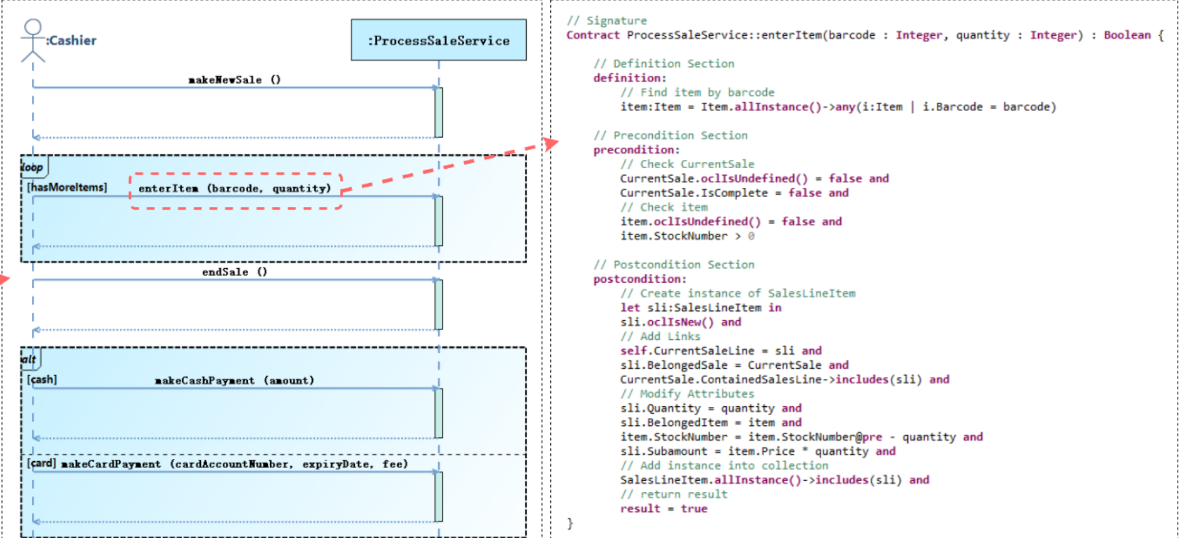Screen dimensions: 1180x538
Task: Select the makeCashPayment (amount) message
Action: [x=234, y=381]
